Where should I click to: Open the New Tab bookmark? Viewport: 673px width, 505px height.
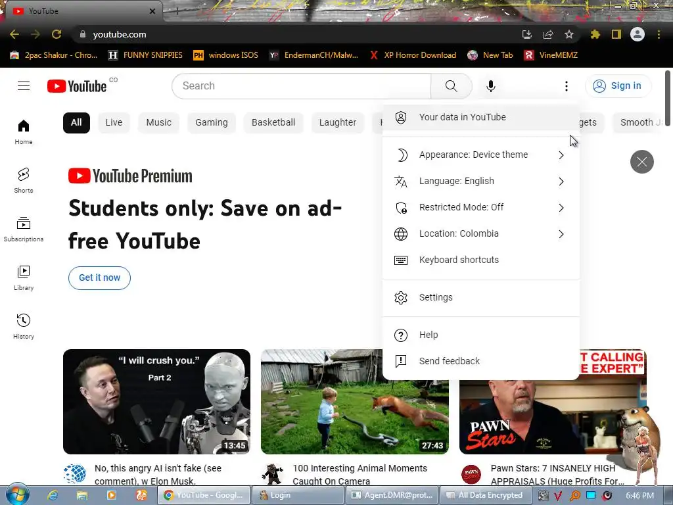tap(490, 55)
